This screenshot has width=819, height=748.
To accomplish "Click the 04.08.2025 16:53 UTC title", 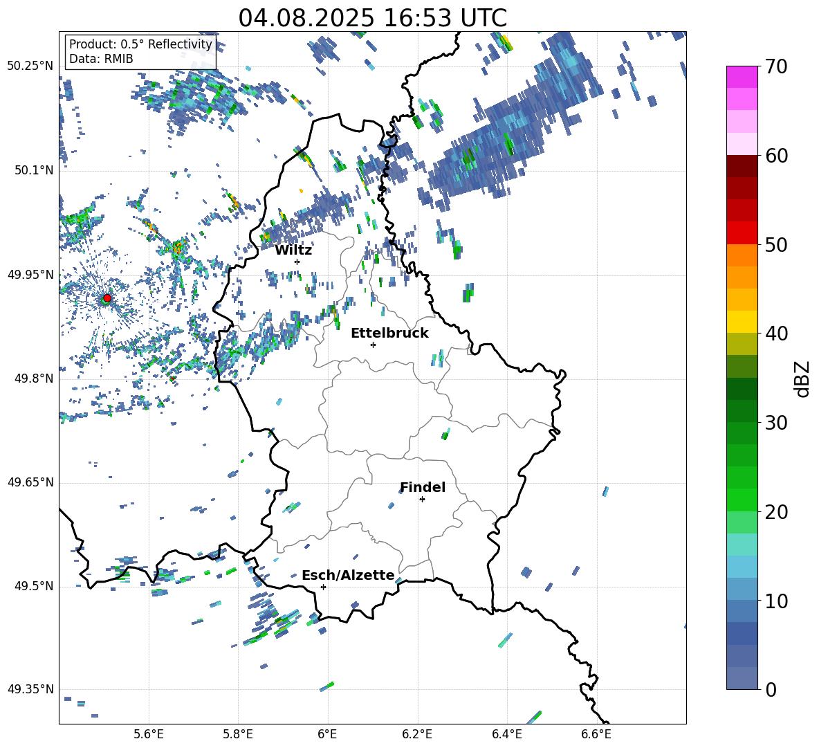I will tap(372, 18).
